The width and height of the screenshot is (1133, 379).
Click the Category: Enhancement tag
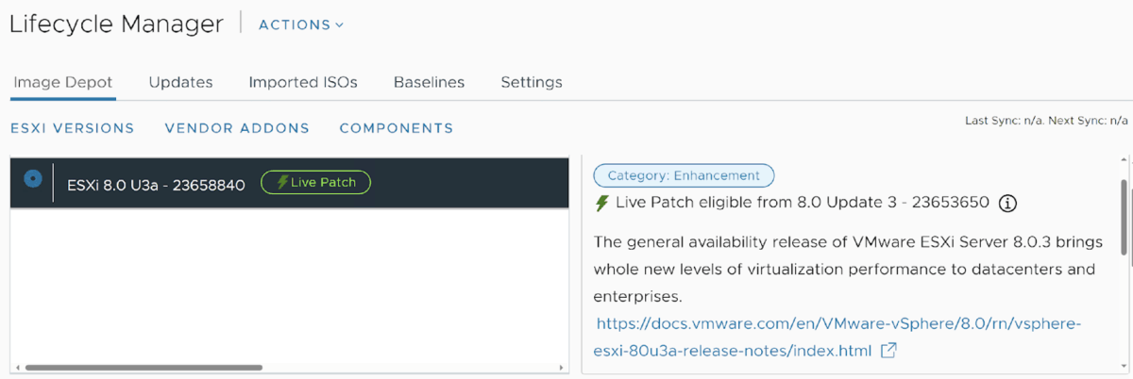click(684, 175)
